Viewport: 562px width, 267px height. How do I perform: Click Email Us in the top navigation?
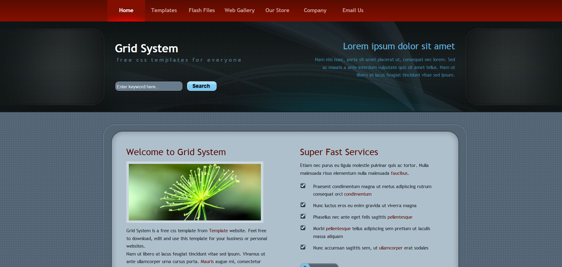pyautogui.click(x=353, y=11)
